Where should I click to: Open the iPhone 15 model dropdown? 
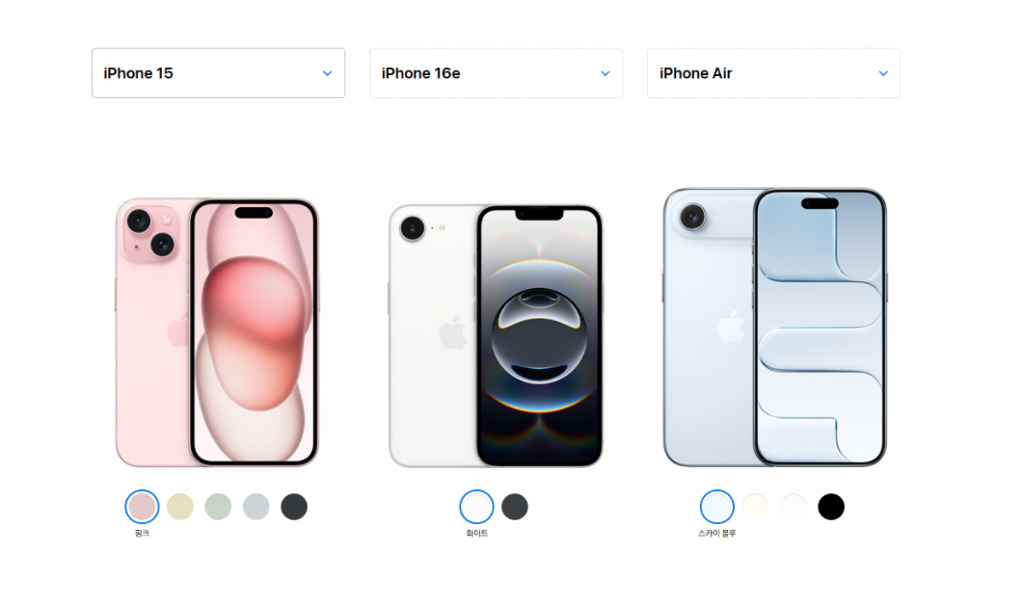218,73
